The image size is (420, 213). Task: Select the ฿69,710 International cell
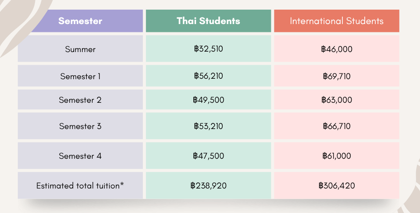point(337,76)
